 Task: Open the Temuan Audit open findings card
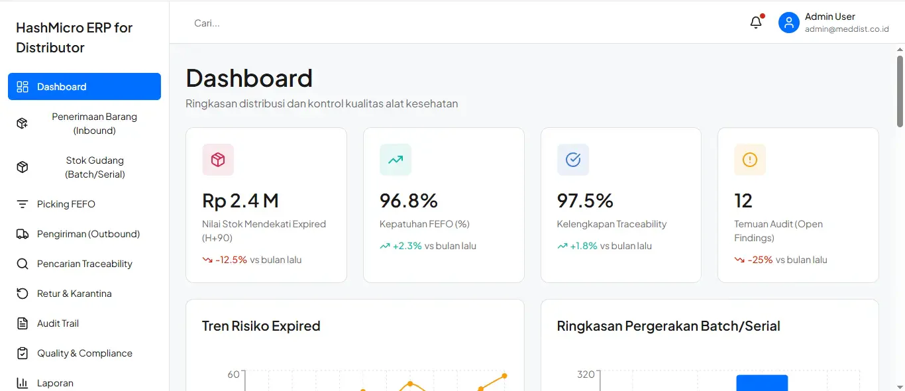pos(798,205)
